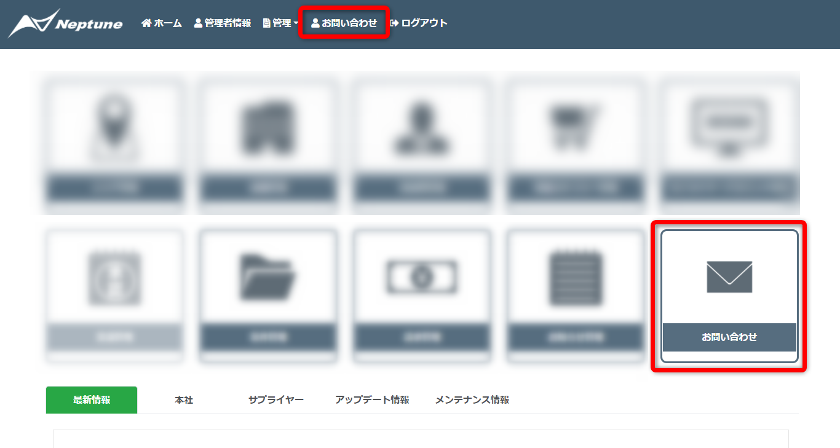Screen dimensions: 840x448
Task: Expand the 管理 dropdown menu
Action: pos(281,23)
